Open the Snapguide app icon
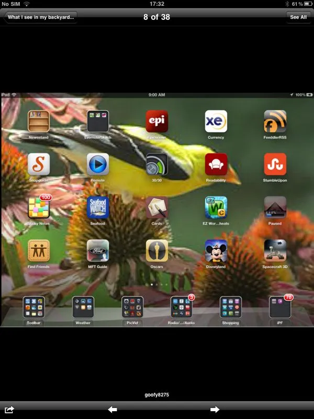 point(39,164)
